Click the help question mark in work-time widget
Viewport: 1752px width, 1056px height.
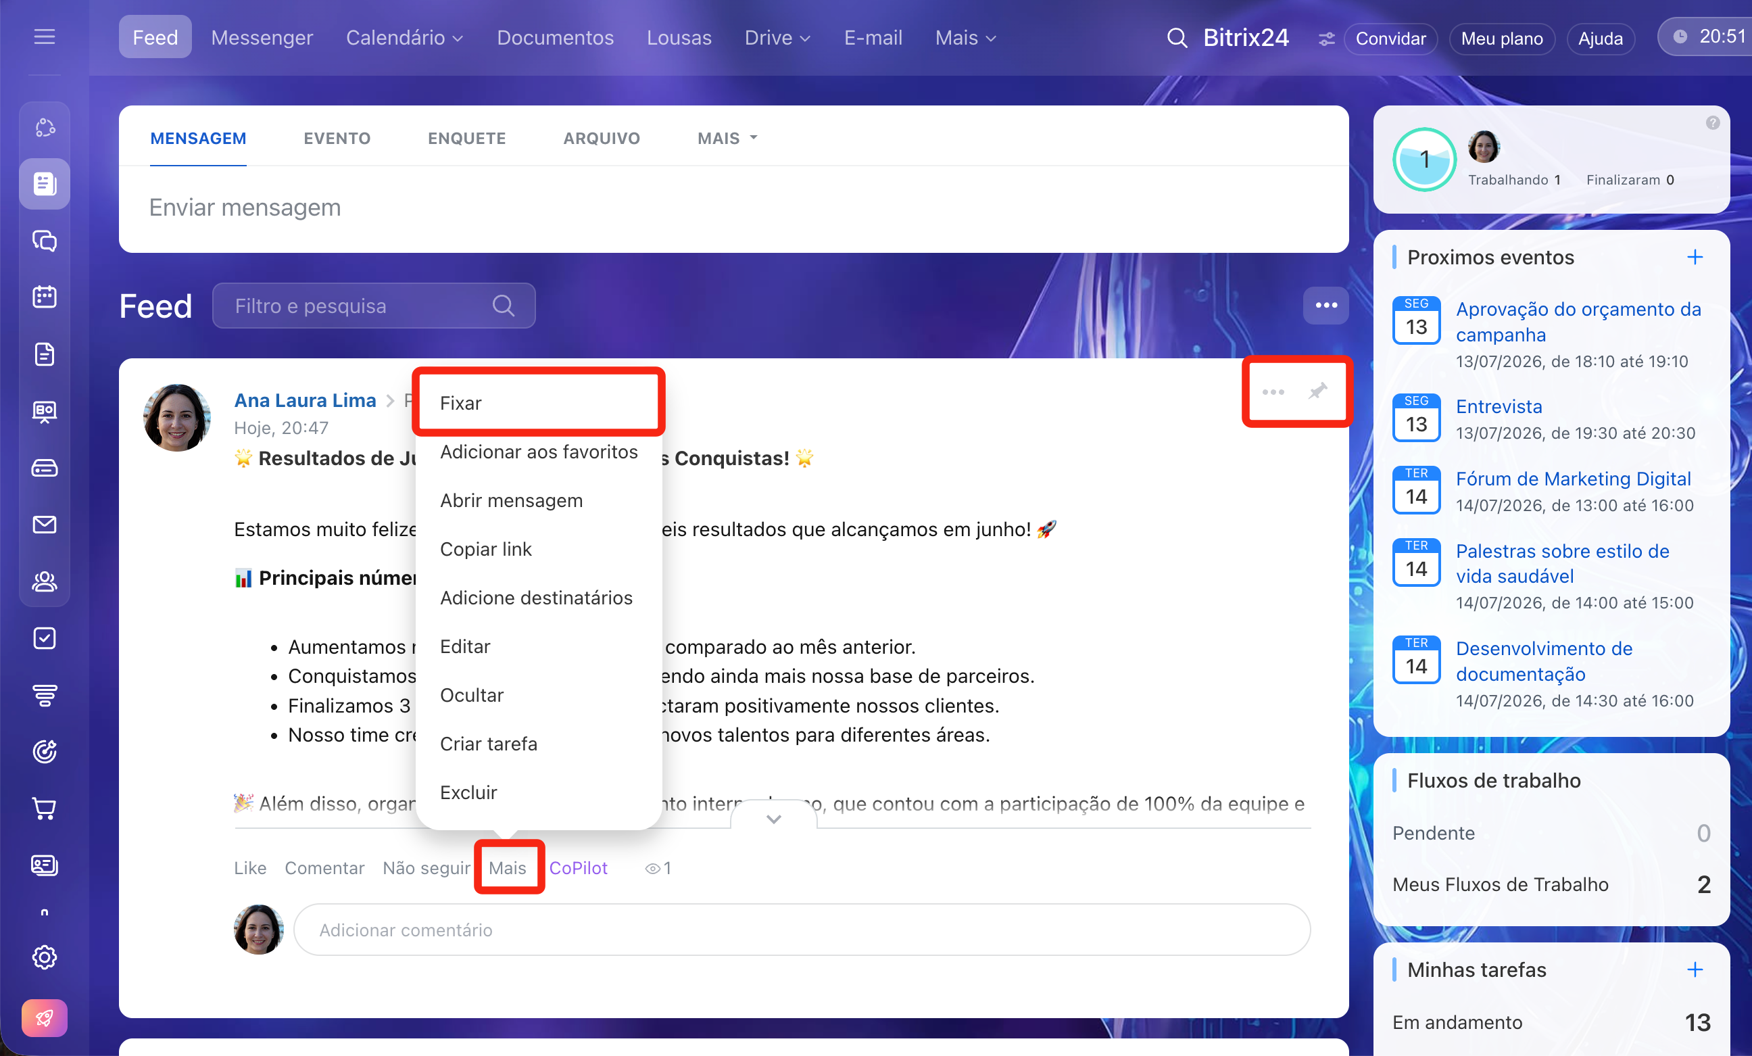tap(1713, 123)
